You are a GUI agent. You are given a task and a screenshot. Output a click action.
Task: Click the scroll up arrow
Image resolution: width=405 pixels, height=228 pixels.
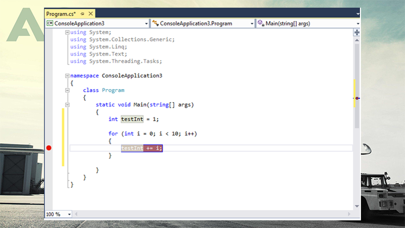click(357, 41)
